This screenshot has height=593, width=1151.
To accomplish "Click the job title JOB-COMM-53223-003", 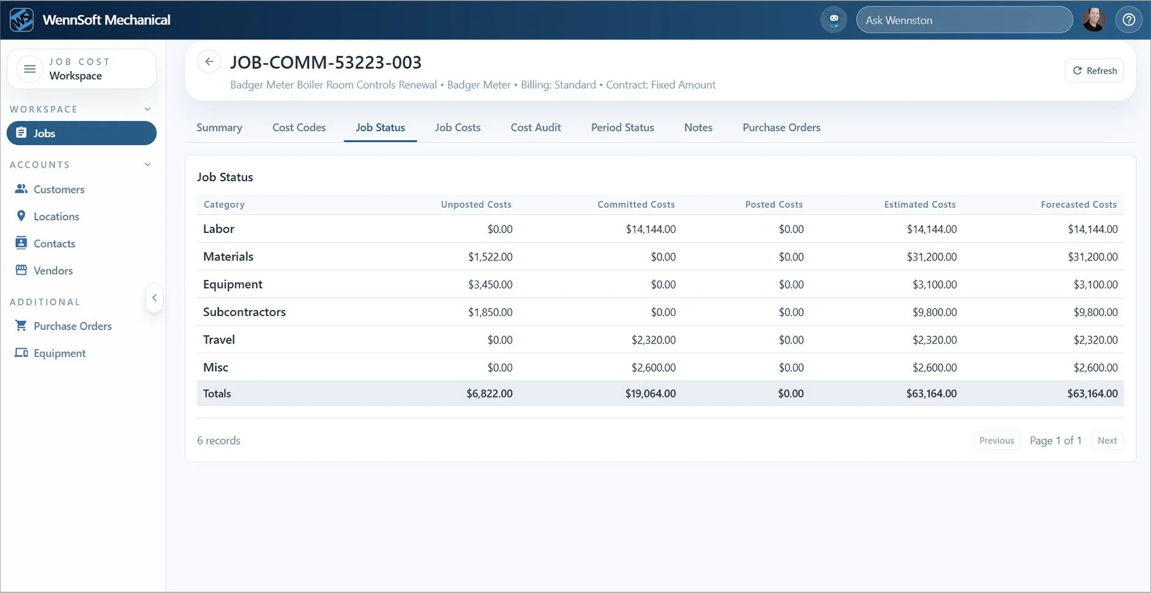I will 326,62.
